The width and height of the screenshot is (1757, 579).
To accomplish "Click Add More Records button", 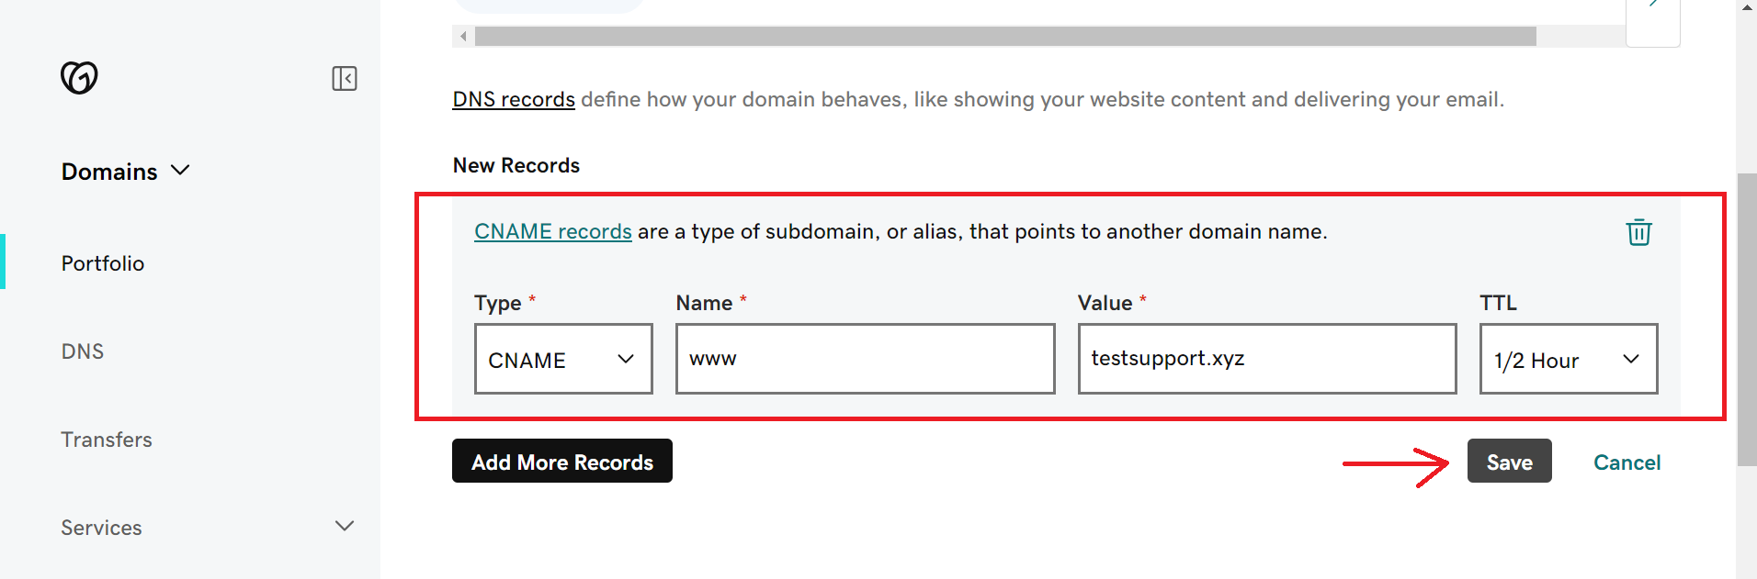I will pos(562,461).
